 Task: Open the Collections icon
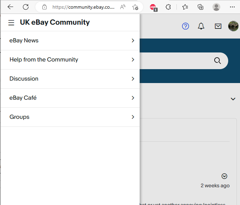[200, 7]
